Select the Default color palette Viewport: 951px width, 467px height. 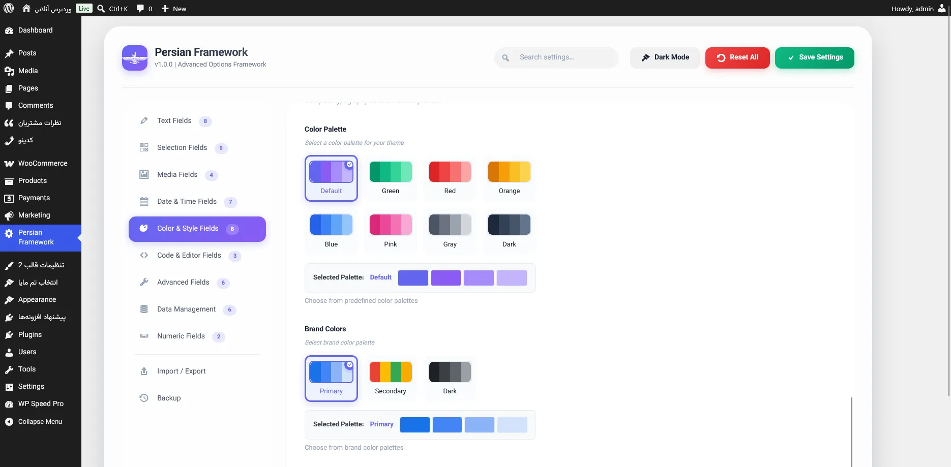click(x=331, y=178)
